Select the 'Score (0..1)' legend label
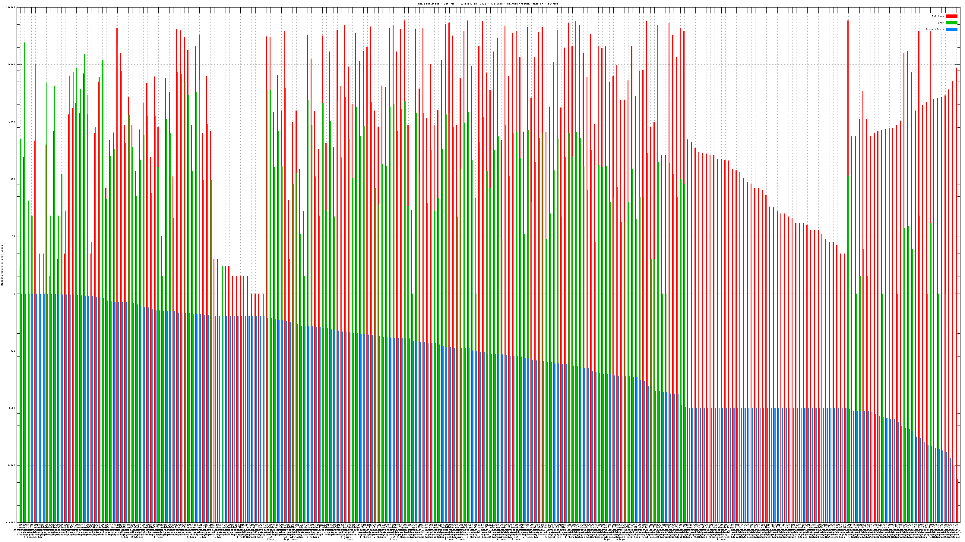This screenshot has height=542, width=965. [x=935, y=29]
